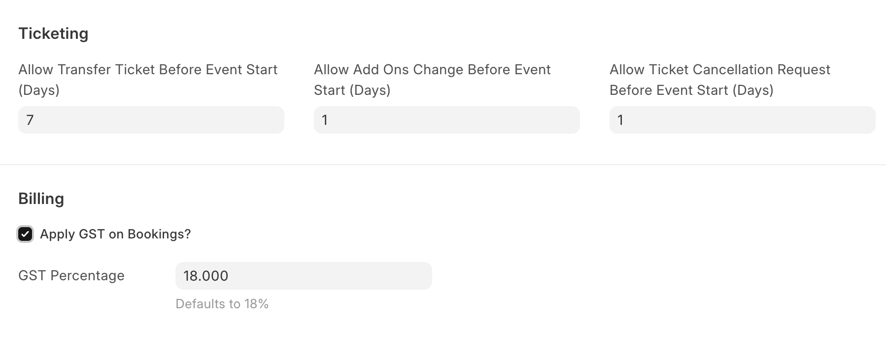The height and width of the screenshot is (351, 886).
Task: Click the divider line between Ticketing and Billing
Action: click(x=443, y=165)
